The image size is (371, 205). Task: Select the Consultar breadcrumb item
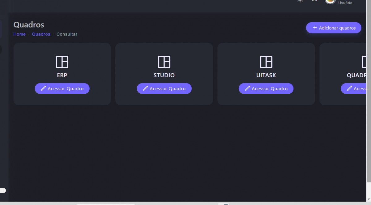(x=67, y=34)
